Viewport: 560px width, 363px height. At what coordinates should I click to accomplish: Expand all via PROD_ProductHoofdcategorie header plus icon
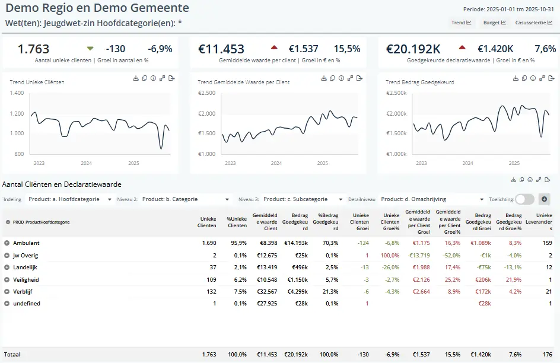pyautogui.click(x=8, y=222)
